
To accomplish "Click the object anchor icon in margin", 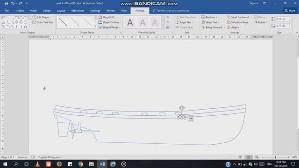I will [x=44, y=88].
